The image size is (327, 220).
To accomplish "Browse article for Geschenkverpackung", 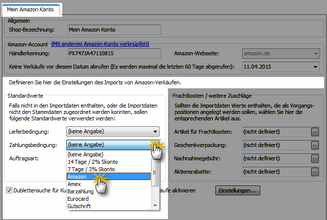I will coord(315,145).
